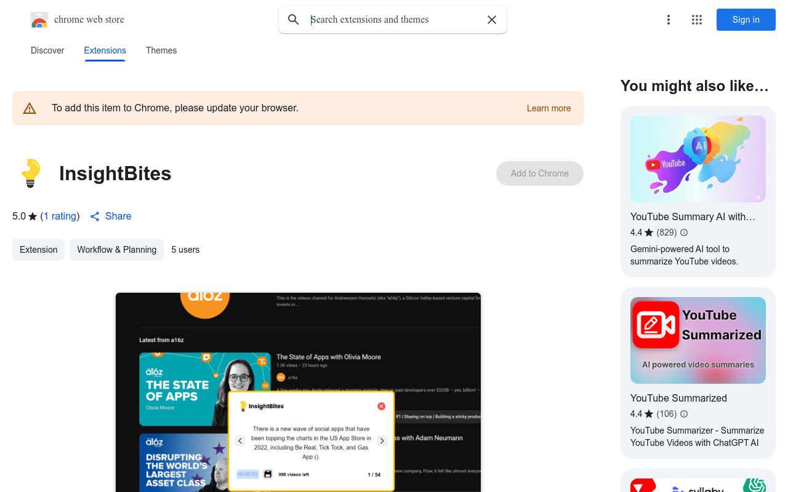Click the Extension category chip

click(38, 250)
